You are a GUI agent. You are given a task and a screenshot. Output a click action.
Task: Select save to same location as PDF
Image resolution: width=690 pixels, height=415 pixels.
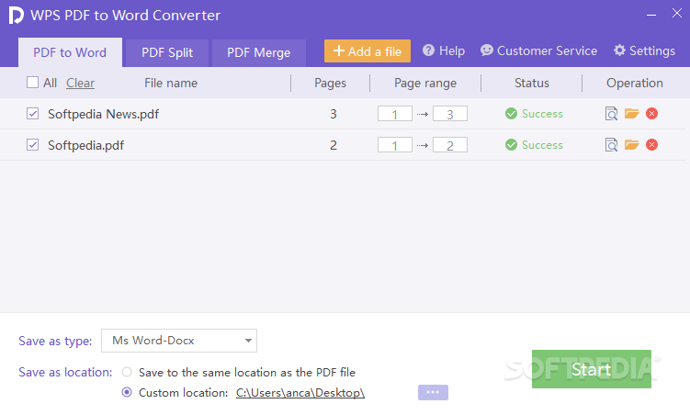click(127, 372)
